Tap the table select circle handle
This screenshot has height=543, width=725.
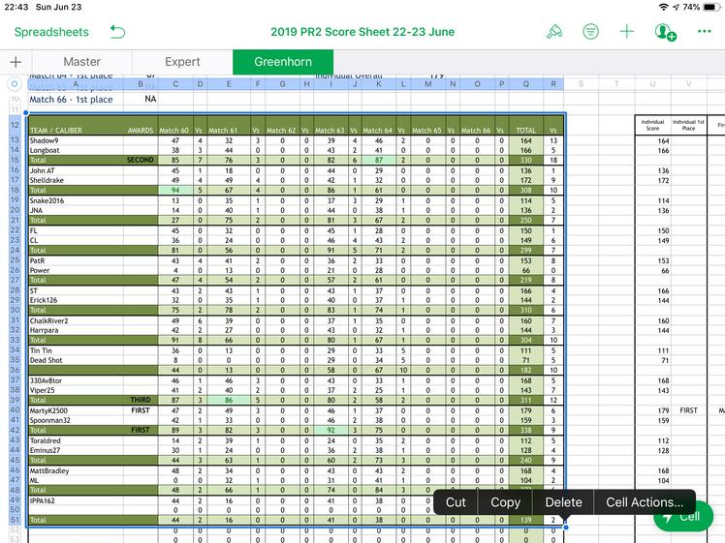click(15, 84)
